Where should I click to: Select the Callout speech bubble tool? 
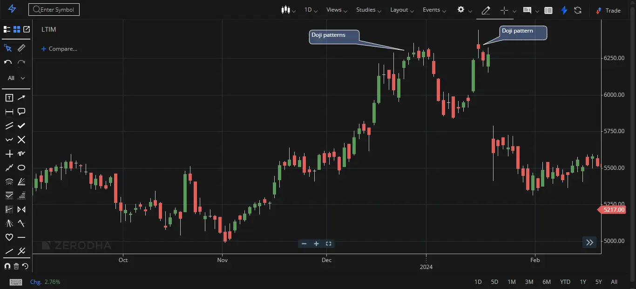coord(21,112)
